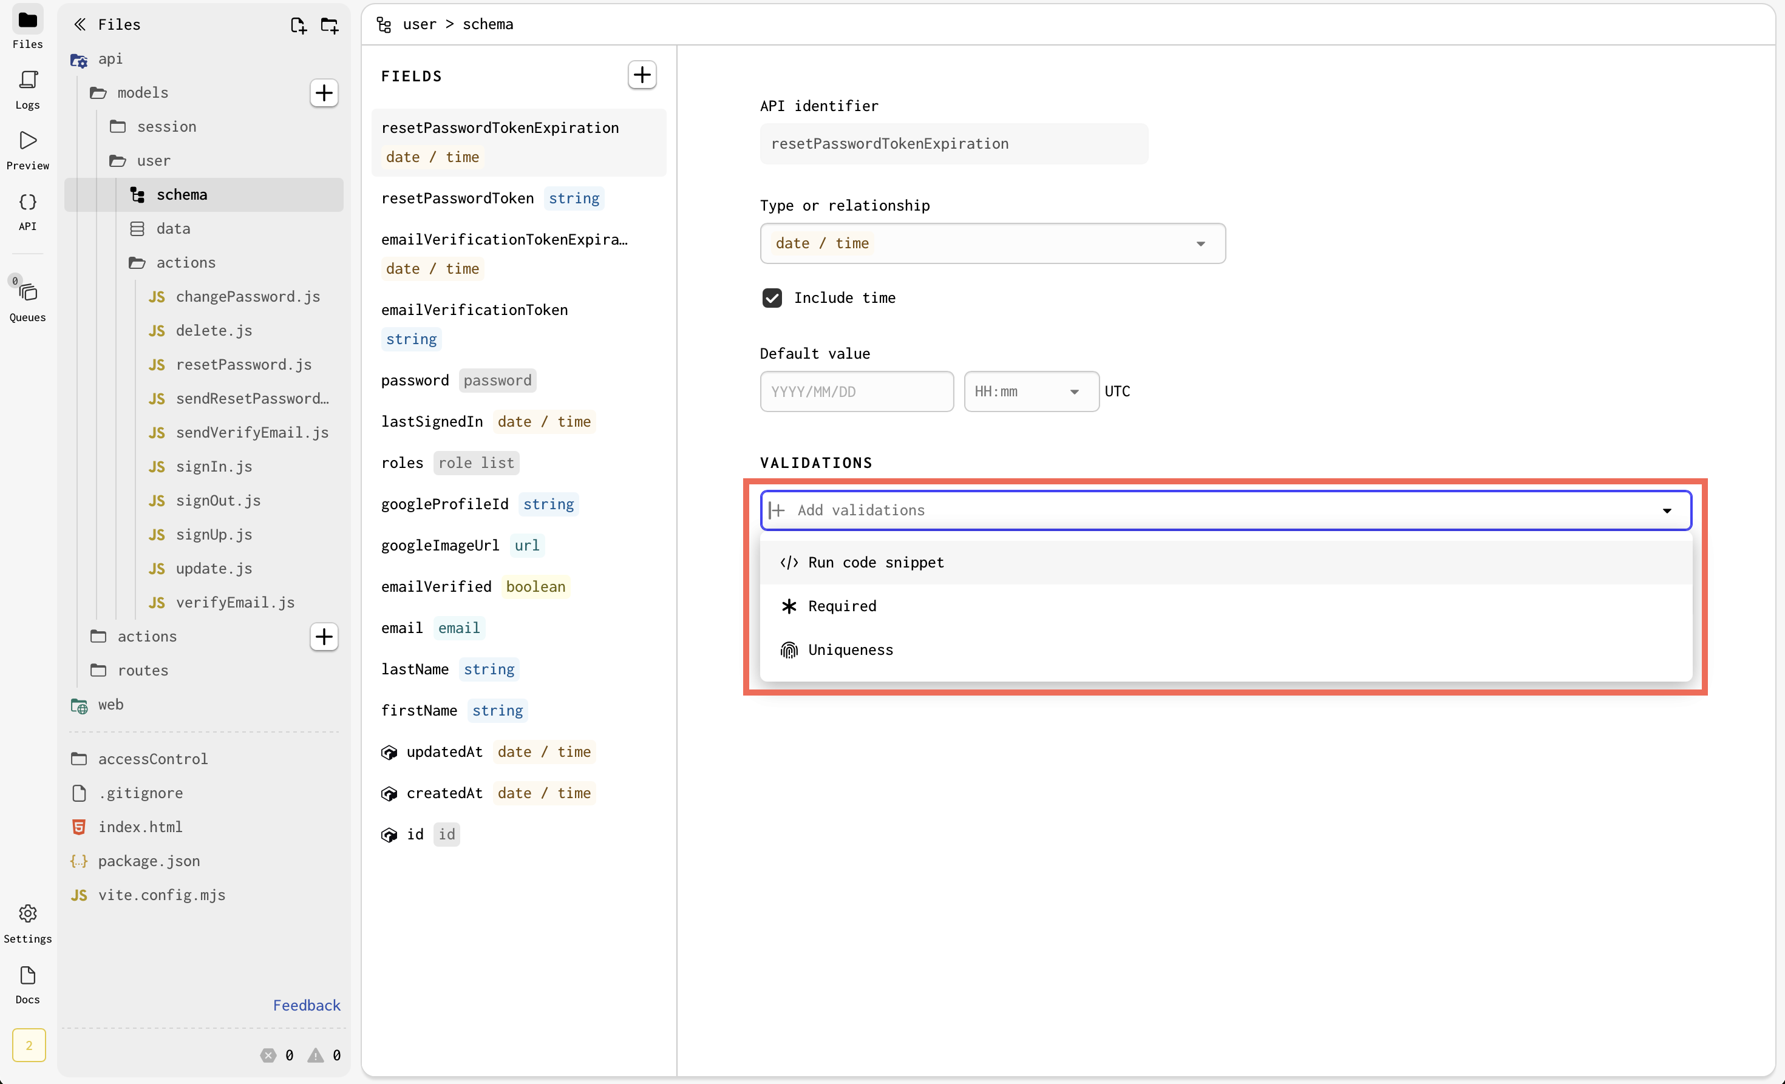The image size is (1785, 1084).
Task: Click the YYYY/MM/DD default date input
Action: 856,391
